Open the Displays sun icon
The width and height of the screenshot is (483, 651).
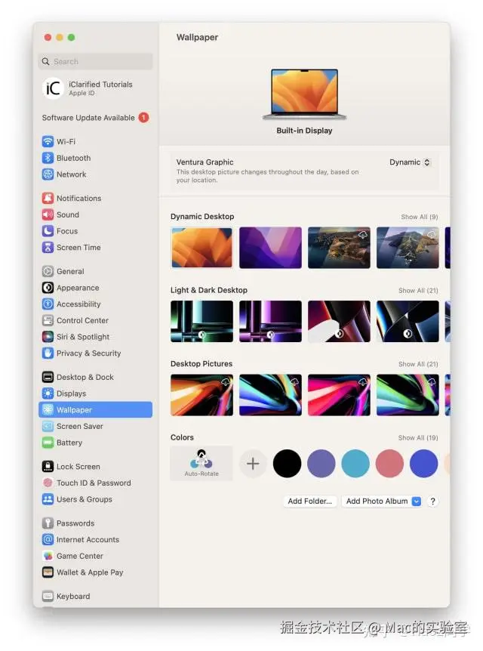click(48, 393)
